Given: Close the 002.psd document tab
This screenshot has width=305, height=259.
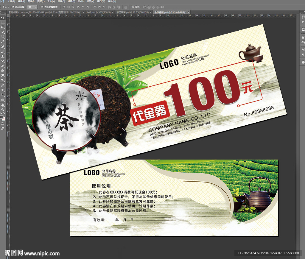Looking at the screenshot, I should pyautogui.click(x=112, y=12).
